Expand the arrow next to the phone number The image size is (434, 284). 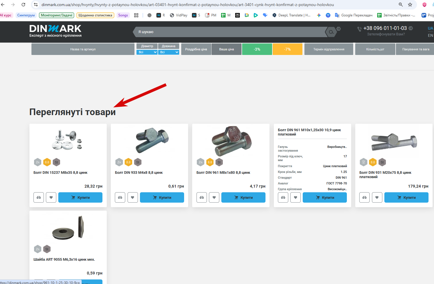tap(411, 28)
